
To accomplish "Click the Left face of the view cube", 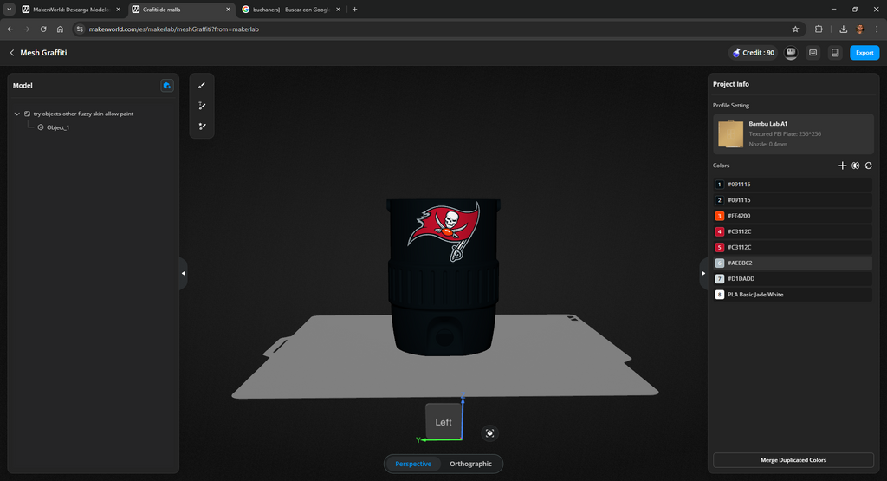I will point(443,421).
